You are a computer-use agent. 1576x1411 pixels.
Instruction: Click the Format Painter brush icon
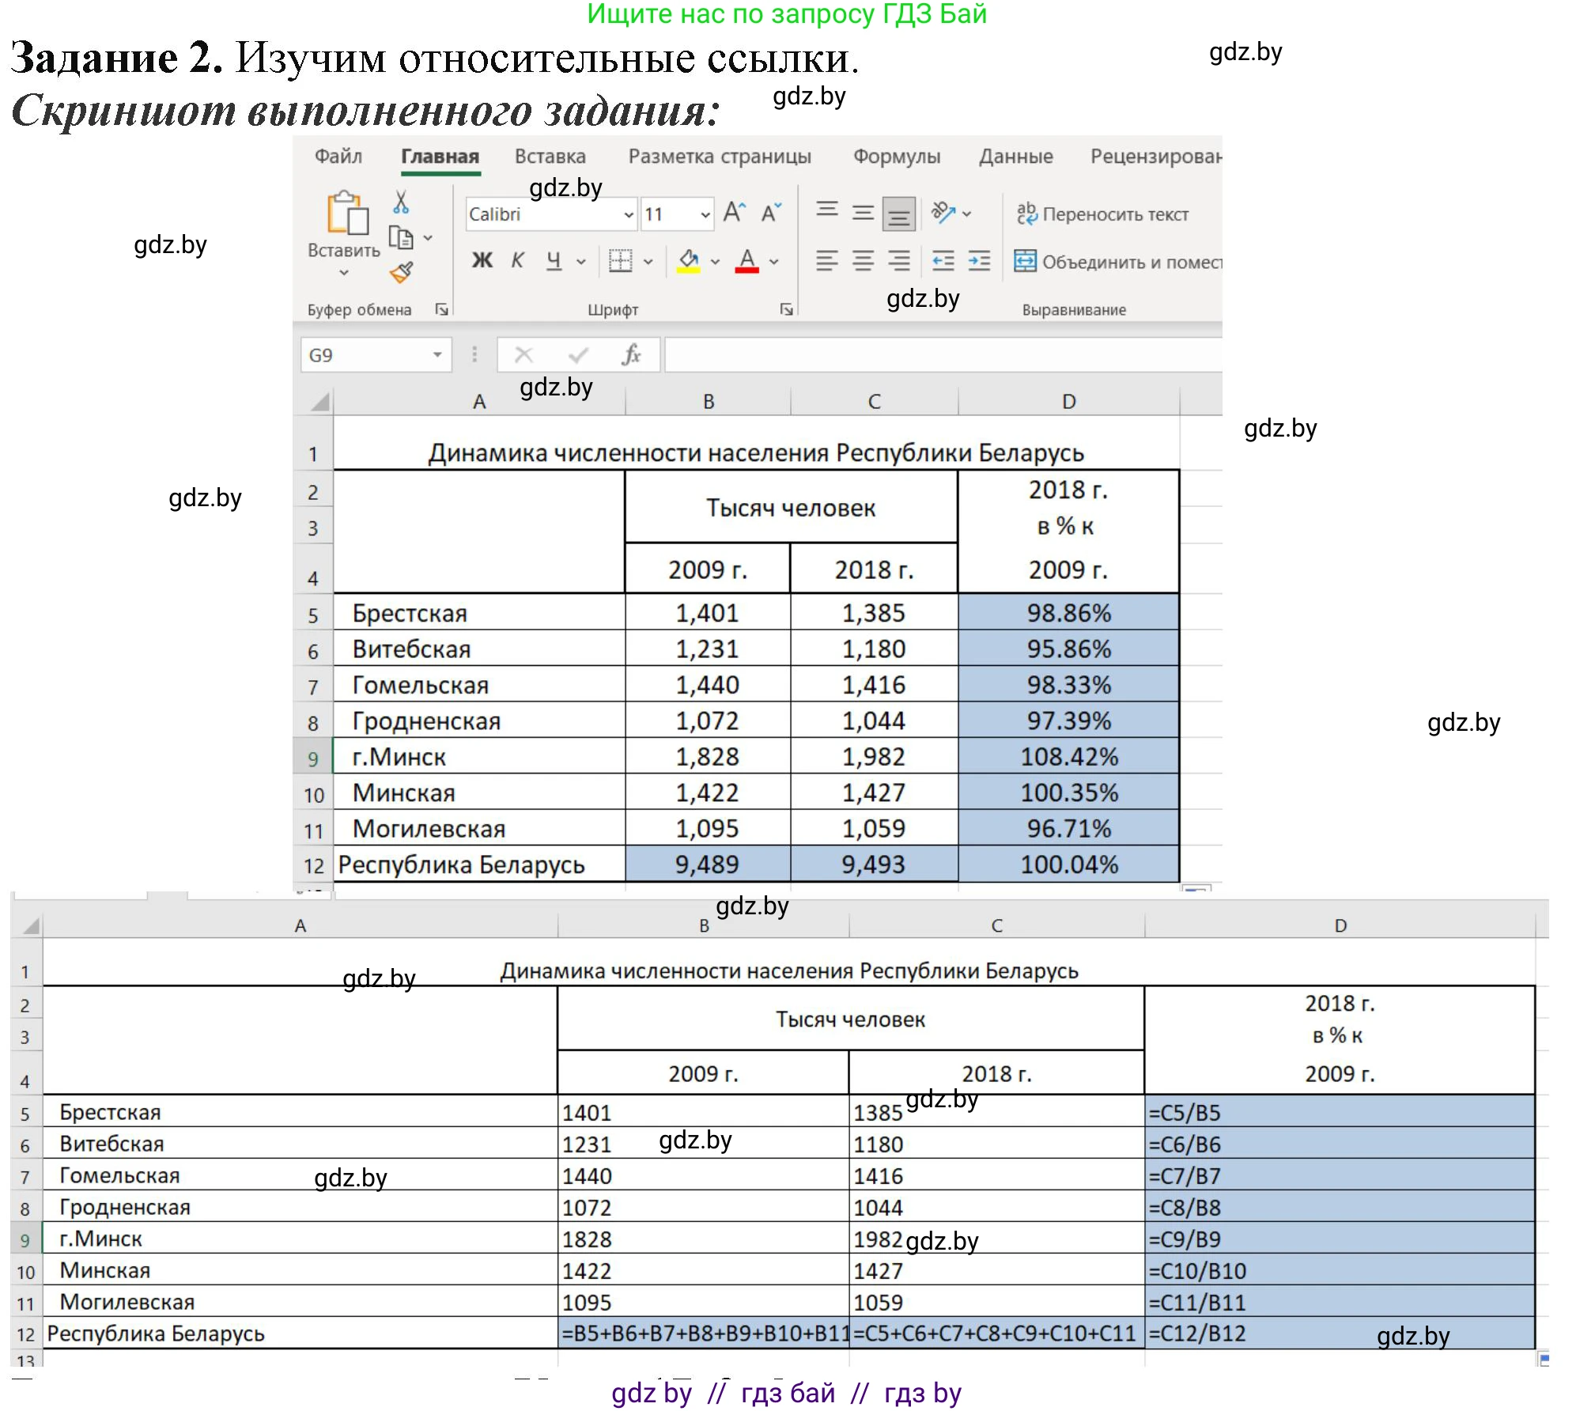[x=401, y=272]
